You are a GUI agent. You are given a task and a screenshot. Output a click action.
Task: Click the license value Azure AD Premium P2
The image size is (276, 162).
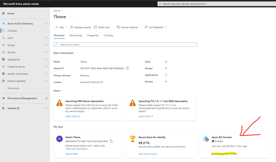click(x=92, y=82)
